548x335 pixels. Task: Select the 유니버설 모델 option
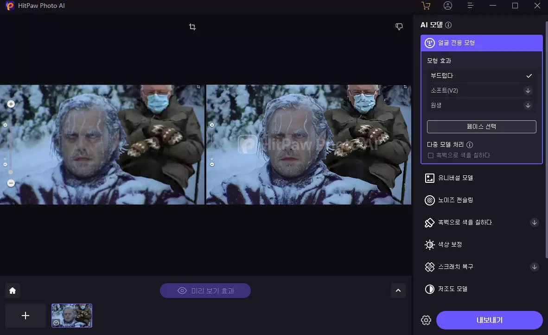pyautogui.click(x=455, y=178)
